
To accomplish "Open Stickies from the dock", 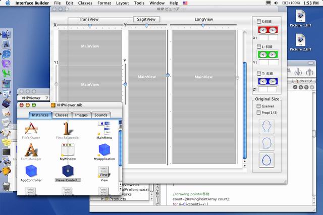I will point(7,142).
